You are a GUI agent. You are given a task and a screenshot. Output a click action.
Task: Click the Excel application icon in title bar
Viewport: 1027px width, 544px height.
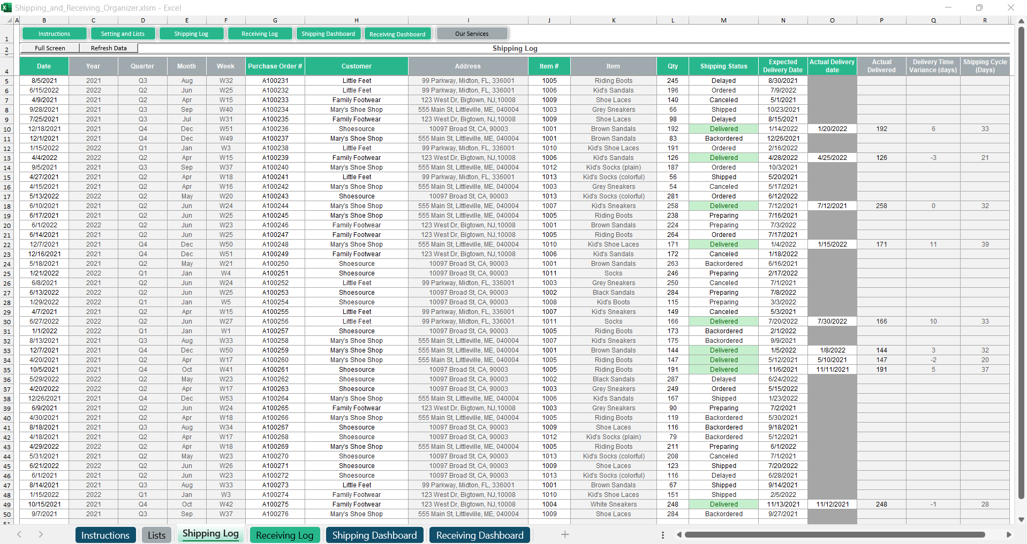6,7
